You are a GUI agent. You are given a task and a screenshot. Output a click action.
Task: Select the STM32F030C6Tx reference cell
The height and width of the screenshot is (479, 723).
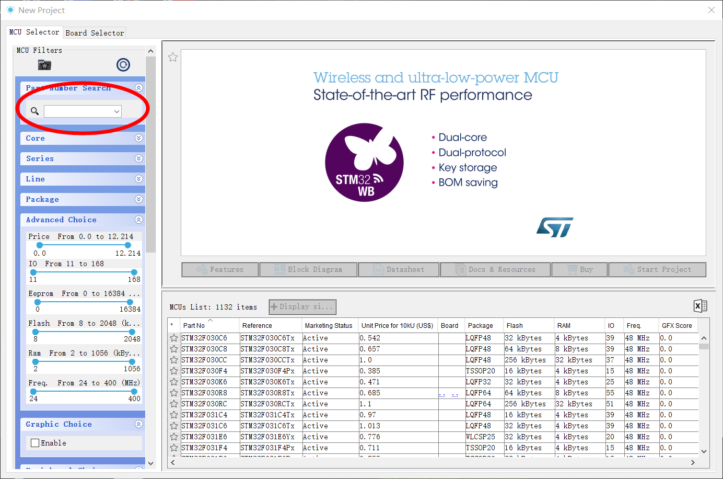tap(270, 338)
